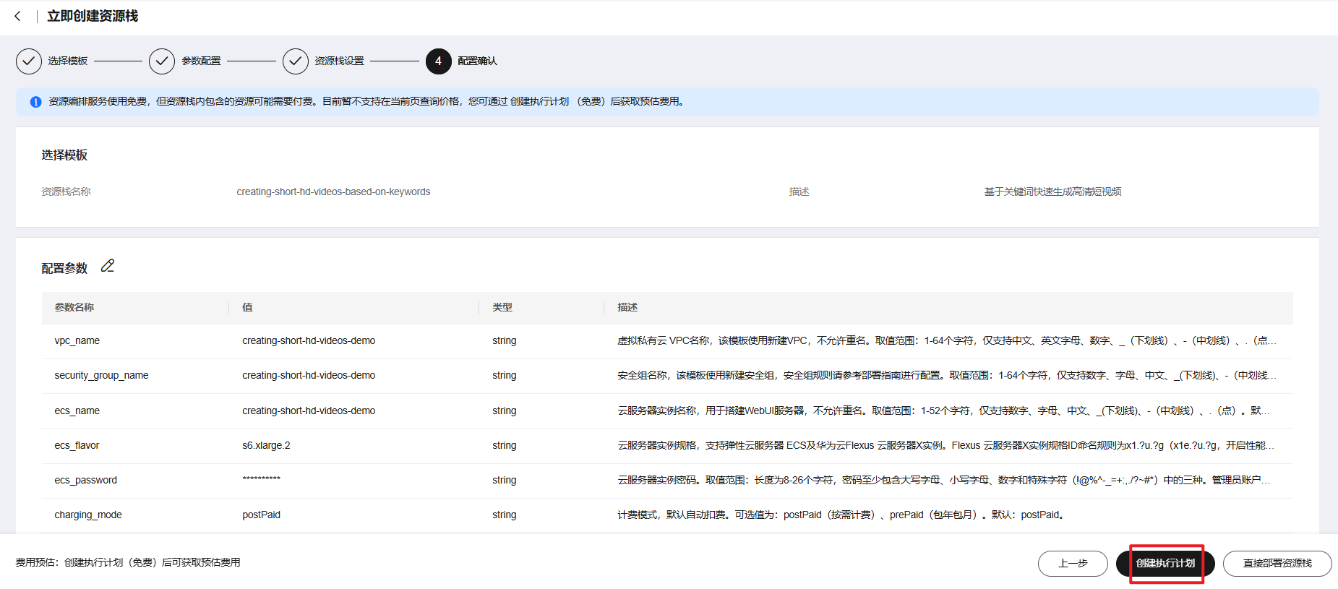Screen dimensions: 1338x589
Task: Click the 类型 column header
Action: 502,308
